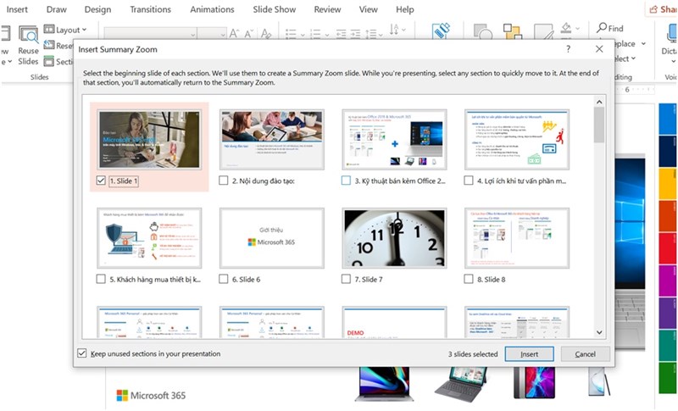Uncheck the '1. Slide 1' checkbox
Viewport: 678px width, 411px height.
(x=101, y=181)
